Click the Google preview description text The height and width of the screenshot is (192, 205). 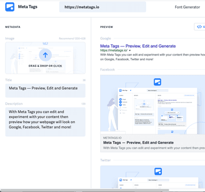pyautogui.click(x=153, y=57)
